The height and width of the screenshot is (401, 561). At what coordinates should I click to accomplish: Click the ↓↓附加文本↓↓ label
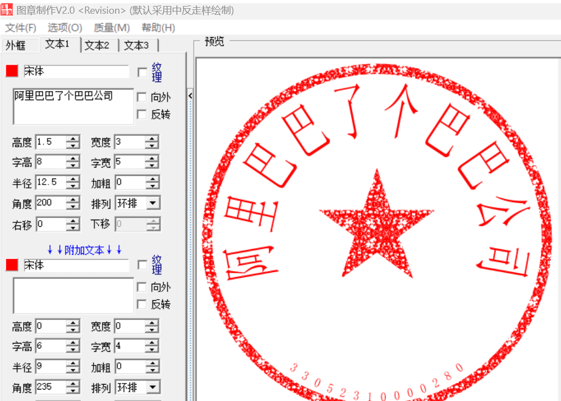click(x=84, y=250)
